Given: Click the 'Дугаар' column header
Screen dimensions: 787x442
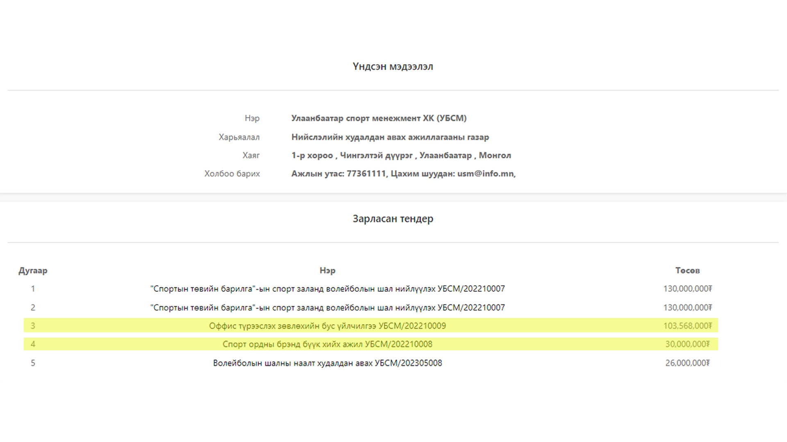Looking at the screenshot, I should [x=33, y=271].
